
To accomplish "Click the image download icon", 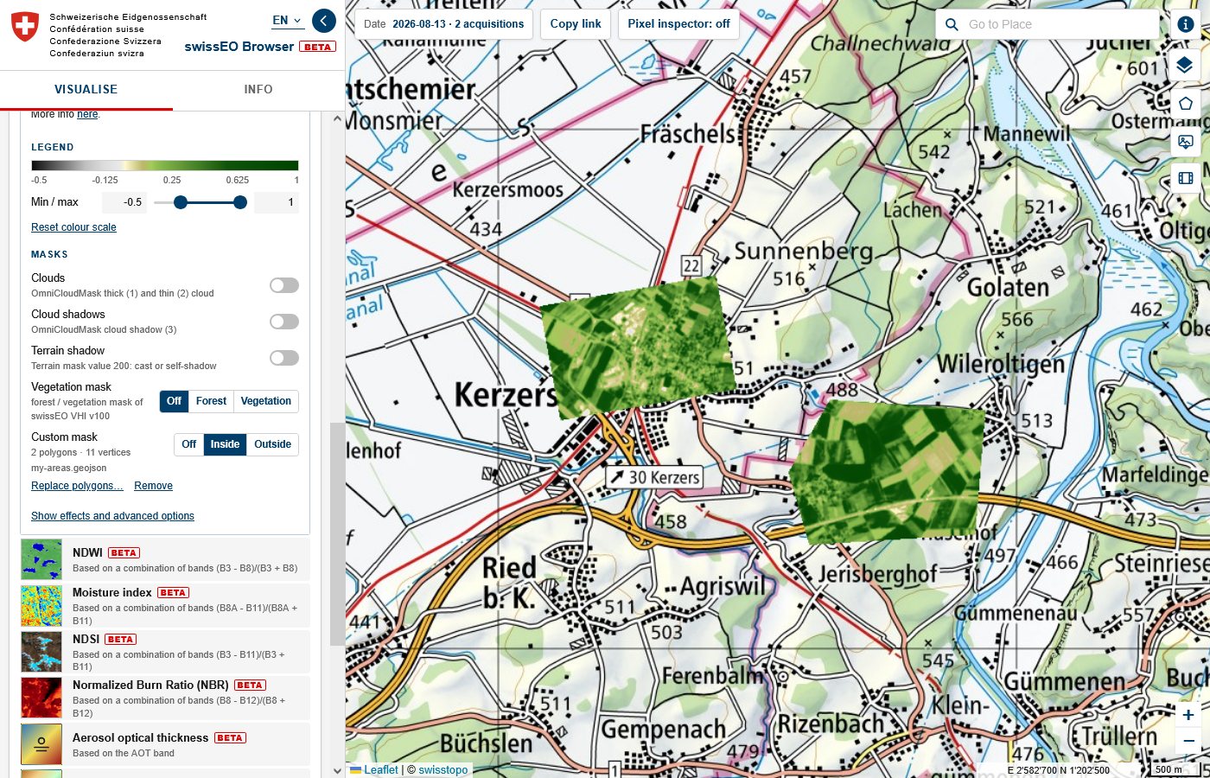I will 1185,141.
